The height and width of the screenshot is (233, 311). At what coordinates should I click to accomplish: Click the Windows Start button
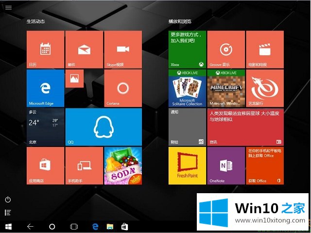tap(8, 227)
